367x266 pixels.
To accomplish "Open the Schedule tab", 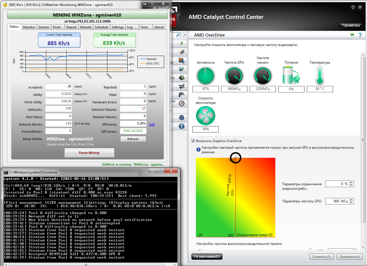I will (101, 27).
